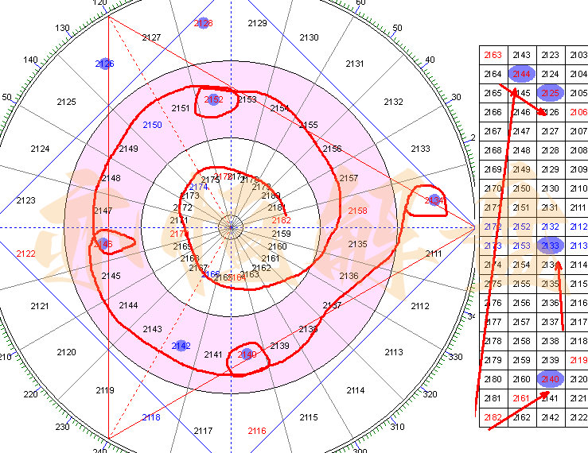Click 2128 with blue dot on the wheel
The height and width of the screenshot is (453, 588).
point(203,23)
